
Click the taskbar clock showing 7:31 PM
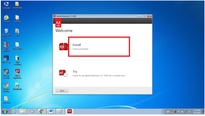(x=197, y=112)
